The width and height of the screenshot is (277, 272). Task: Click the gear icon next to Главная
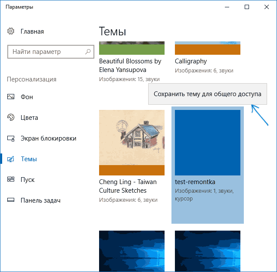click(x=11, y=31)
